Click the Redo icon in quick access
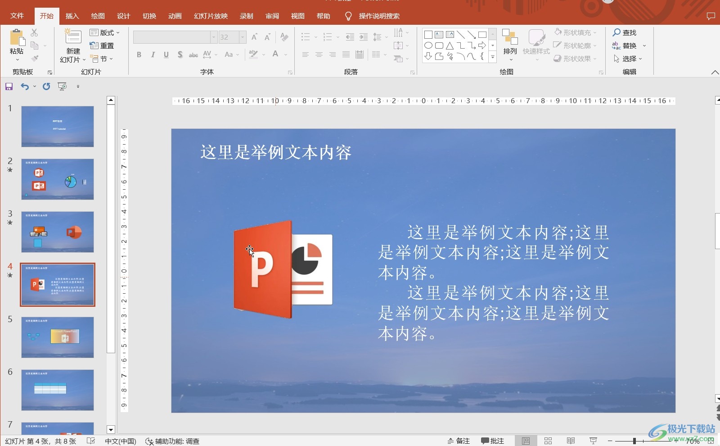Screen dimensions: 720x446 coord(46,86)
